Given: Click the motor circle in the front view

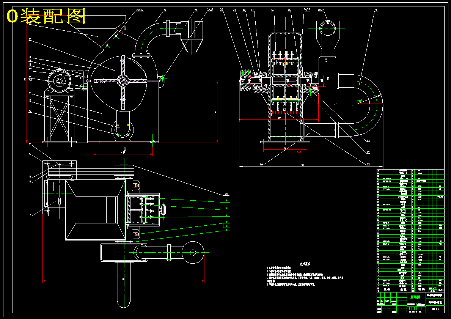Looking at the screenshot, I should click(x=59, y=81).
